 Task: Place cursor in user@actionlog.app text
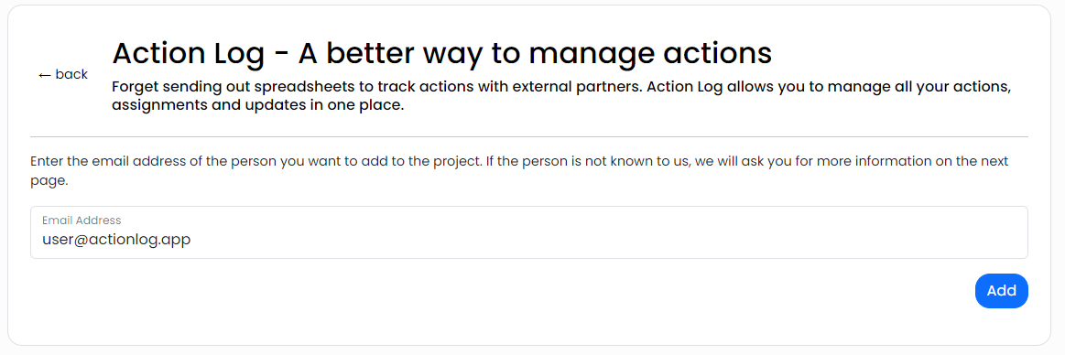(116, 240)
